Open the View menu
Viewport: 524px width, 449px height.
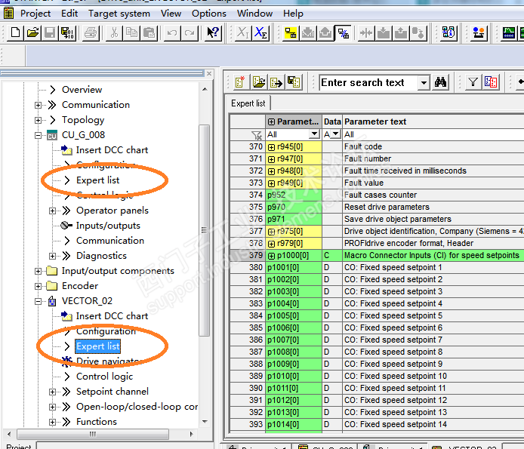[x=171, y=14]
